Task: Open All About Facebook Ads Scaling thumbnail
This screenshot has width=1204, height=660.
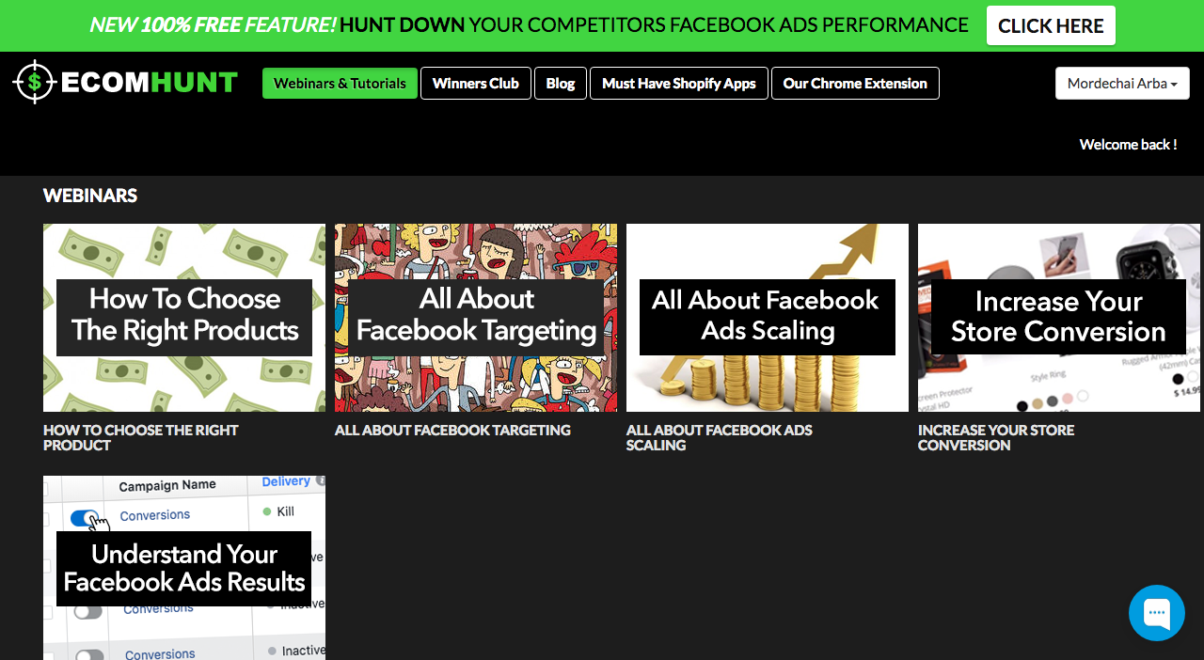Action: pyautogui.click(x=768, y=318)
